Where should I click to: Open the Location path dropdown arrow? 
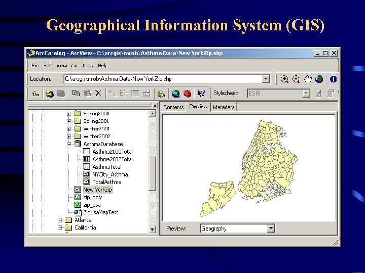[x=266, y=79]
